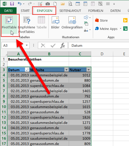Click the Nutzer cell showing 809
Viewport: 129px width, 146px height.
(x=80, y=143)
